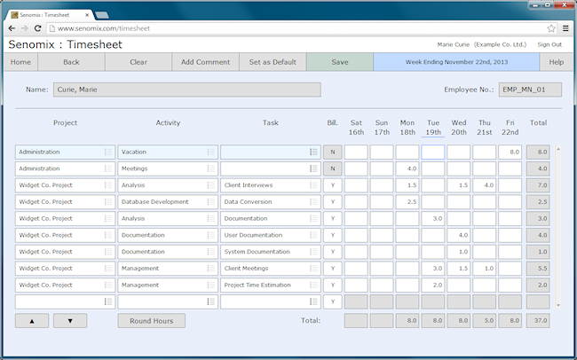Open task list icon for Project Time Estimation
Viewport: 577px width, 360px height.
point(313,285)
